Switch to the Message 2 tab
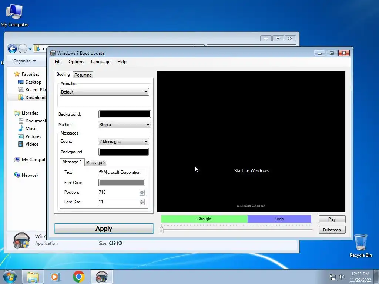 pyautogui.click(x=96, y=163)
